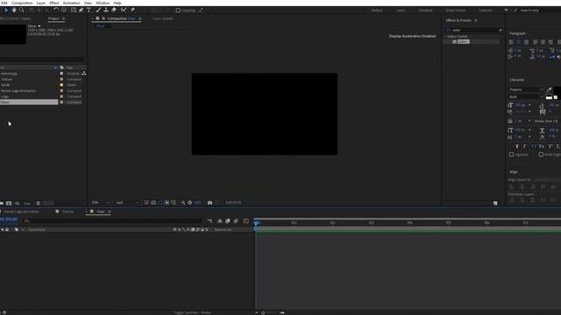Viewport: 561px width, 315px height.
Task: Select the Selection arrow tool
Action: pos(6,10)
